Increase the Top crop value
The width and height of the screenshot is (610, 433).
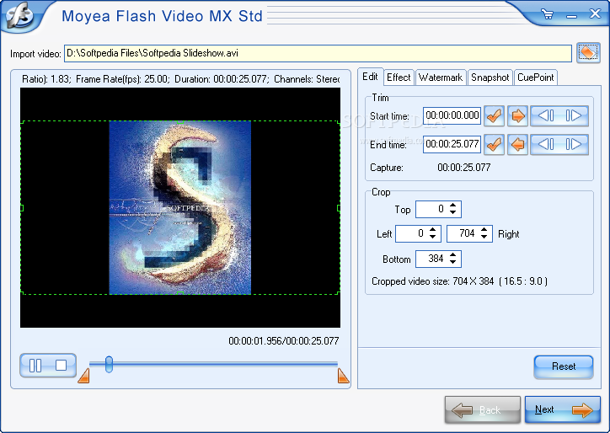coord(452,205)
